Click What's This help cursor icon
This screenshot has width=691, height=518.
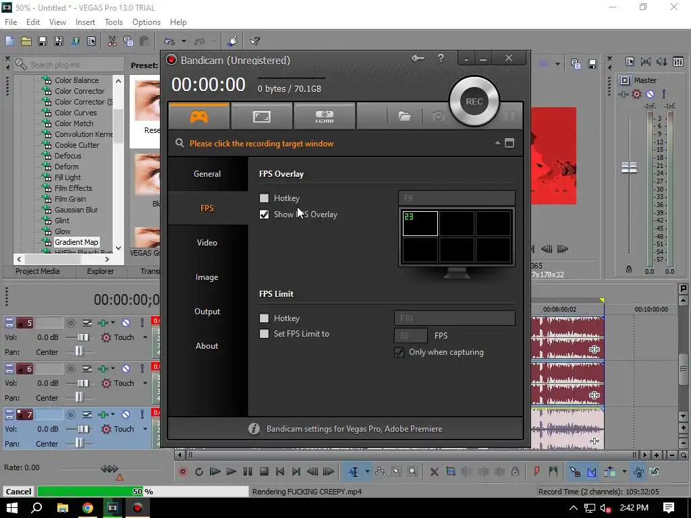click(254, 41)
